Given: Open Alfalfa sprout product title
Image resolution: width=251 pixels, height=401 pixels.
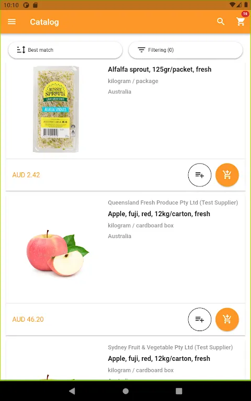Looking at the screenshot, I should pyautogui.click(x=159, y=69).
